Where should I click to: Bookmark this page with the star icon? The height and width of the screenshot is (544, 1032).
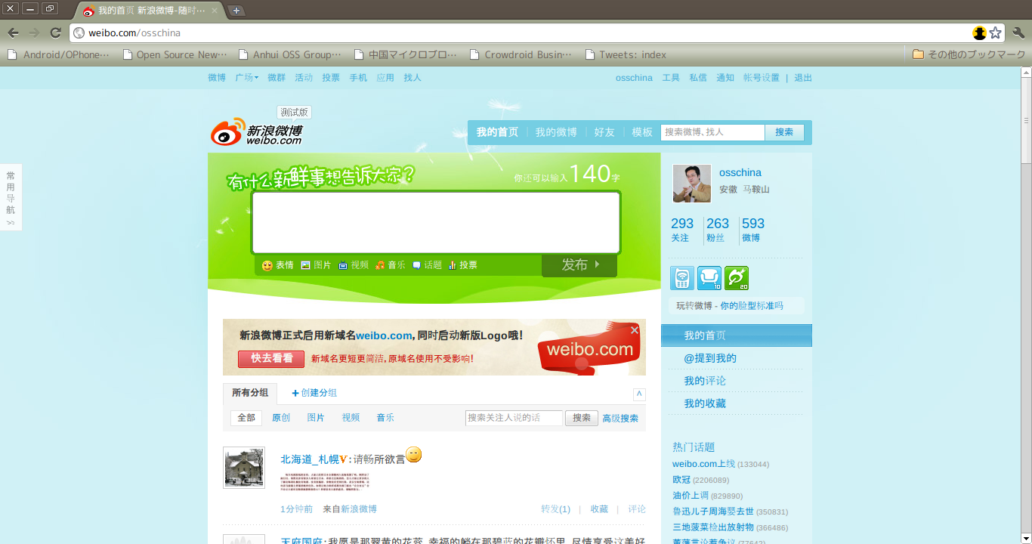(996, 32)
